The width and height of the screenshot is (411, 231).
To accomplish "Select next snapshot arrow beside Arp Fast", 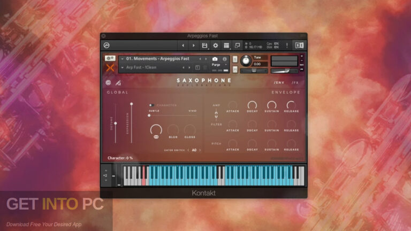I will 189,67.
